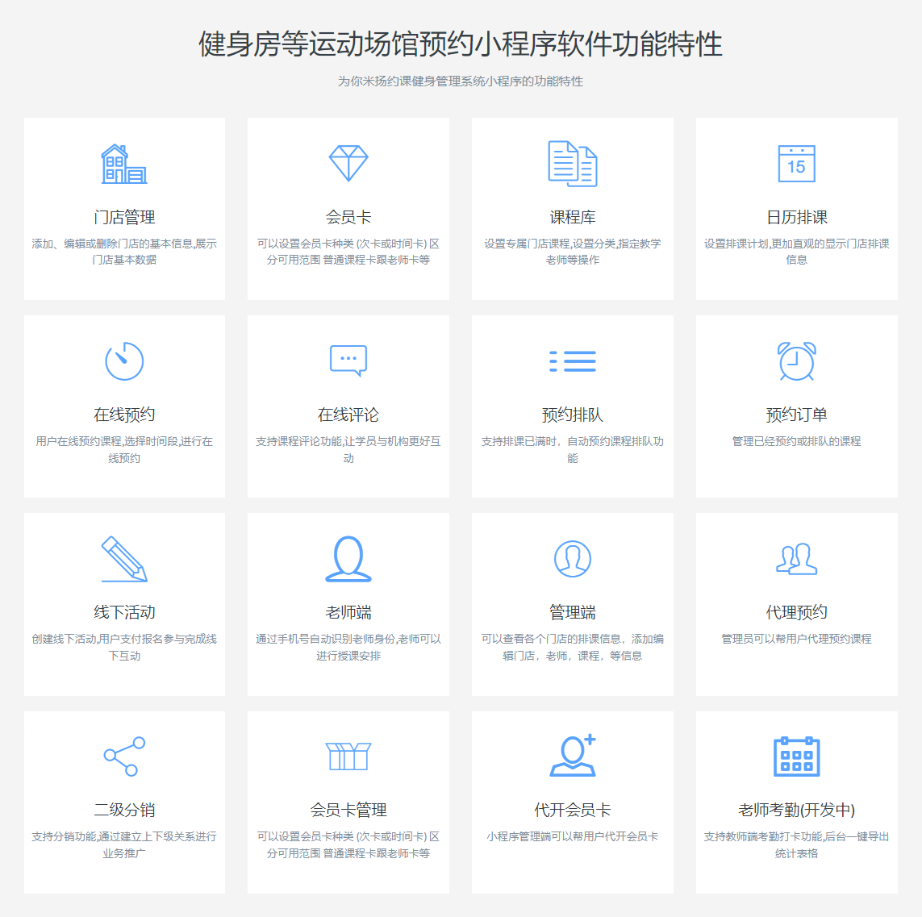922x917 pixels.
Task: Click the page heading 健身房等运动场馆预约小程序软件功能特性
Action: 461,44
